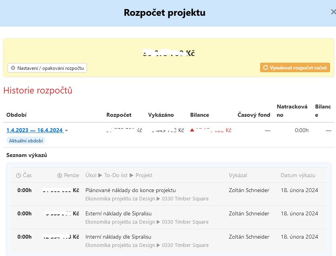Click 0:00h time in Plánované náklady row
The image size is (336, 256).
pyautogui.click(x=25, y=190)
